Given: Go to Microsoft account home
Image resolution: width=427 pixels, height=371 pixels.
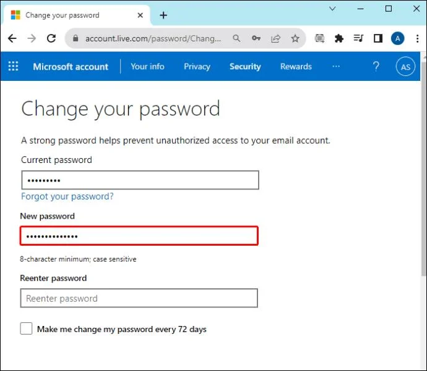Looking at the screenshot, I should coord(71,67).
